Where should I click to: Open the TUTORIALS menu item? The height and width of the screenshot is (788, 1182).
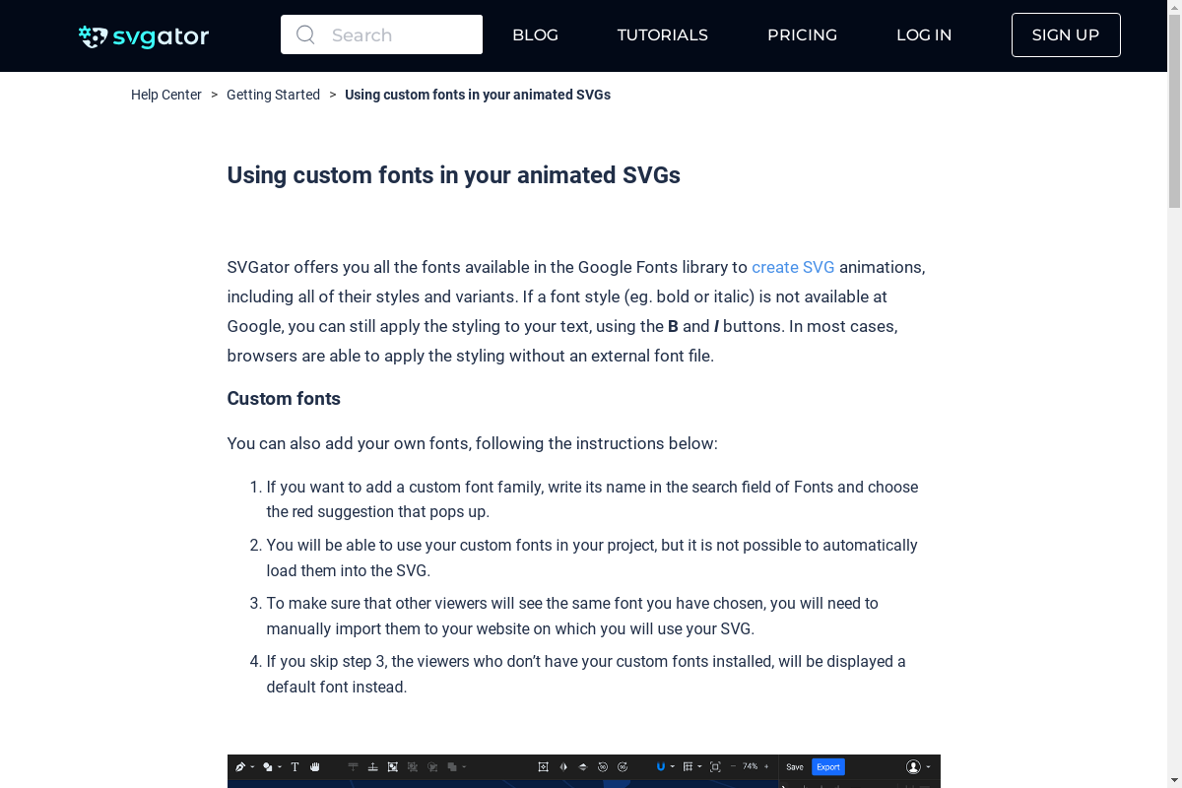662,35
